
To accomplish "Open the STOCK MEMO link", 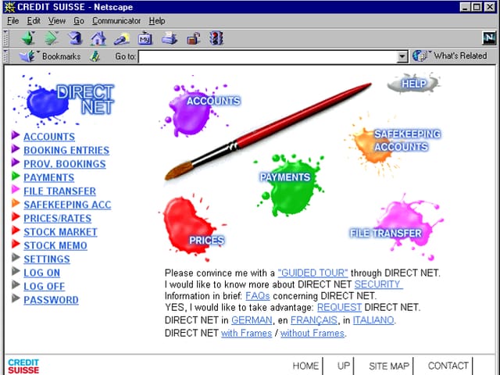I will [x=55, y=245].
